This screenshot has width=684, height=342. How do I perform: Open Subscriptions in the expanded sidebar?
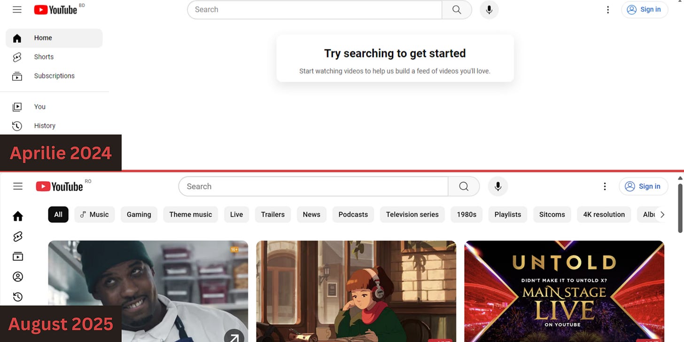54,76
